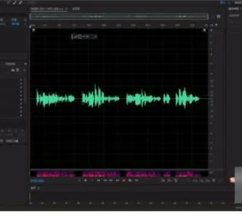Click the Zoom In amplitude icon
Screen dimensions: 242x215
[x=163, y=181]
